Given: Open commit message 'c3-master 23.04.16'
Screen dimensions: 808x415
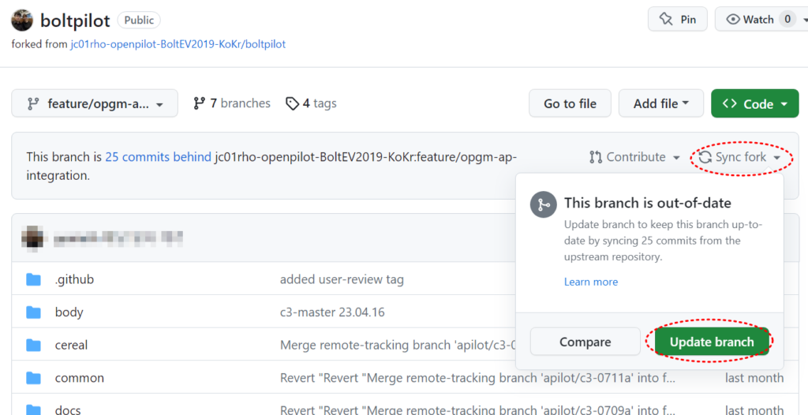Looking at the screenshot, I should click(332, 312).
